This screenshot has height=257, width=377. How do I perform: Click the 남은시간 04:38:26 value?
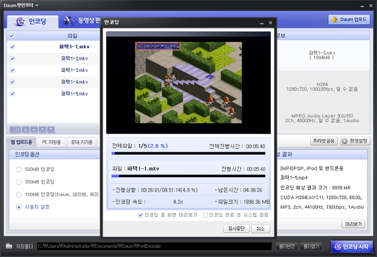tap(252, 190)
